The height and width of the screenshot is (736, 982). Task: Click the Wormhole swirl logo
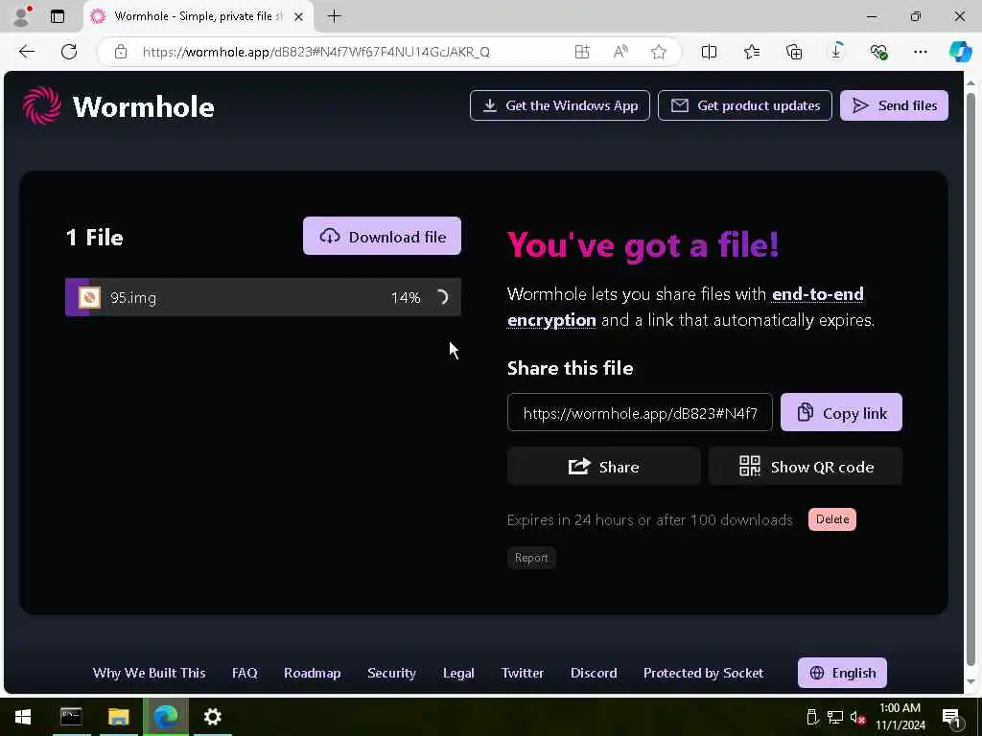(42, 105)
